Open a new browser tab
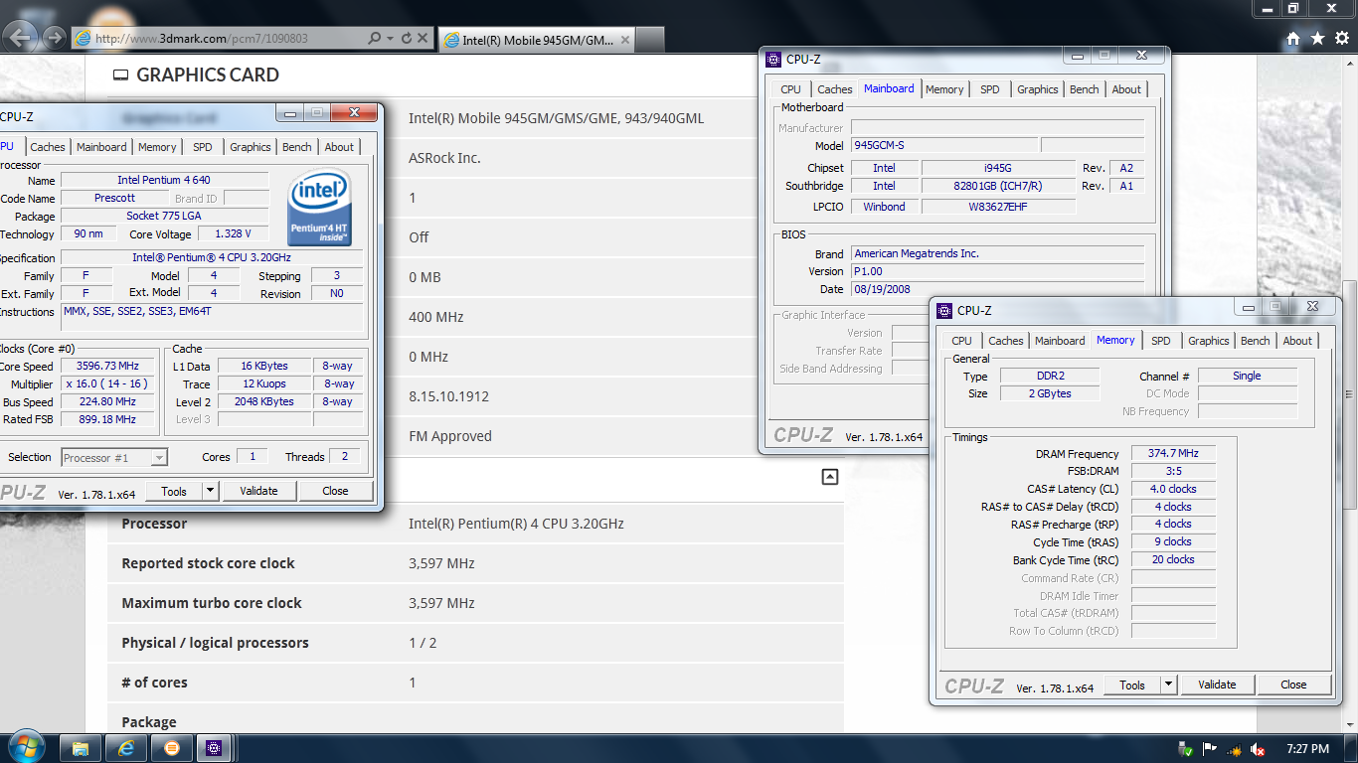 point(650,40)
